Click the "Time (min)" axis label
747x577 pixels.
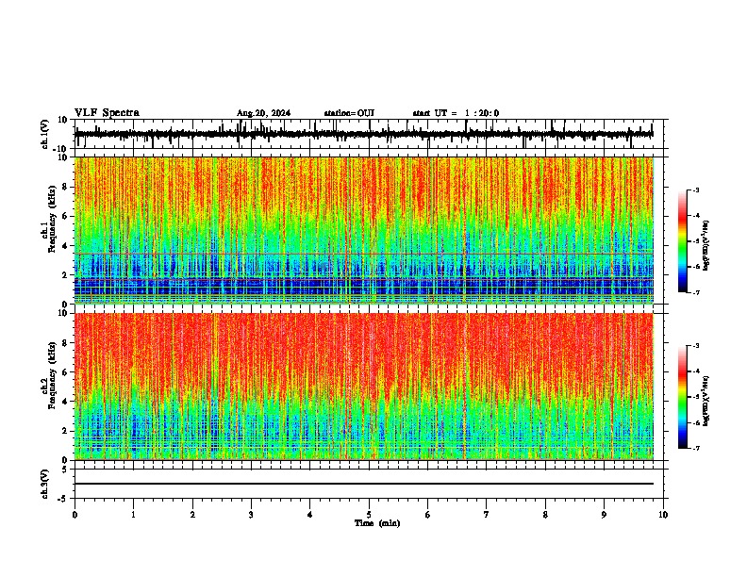click(377, 523)
